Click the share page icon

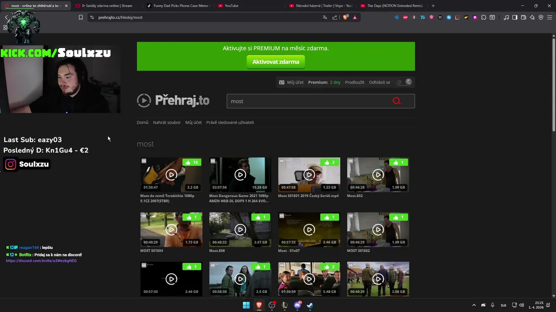tap(335, 17)
